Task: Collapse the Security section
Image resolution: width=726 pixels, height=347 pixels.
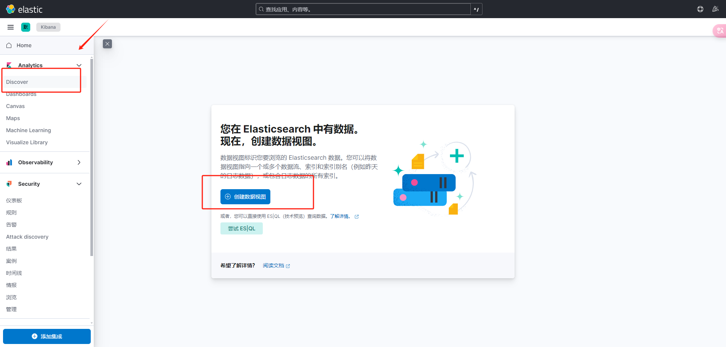Action: click(x=79, y=184)
